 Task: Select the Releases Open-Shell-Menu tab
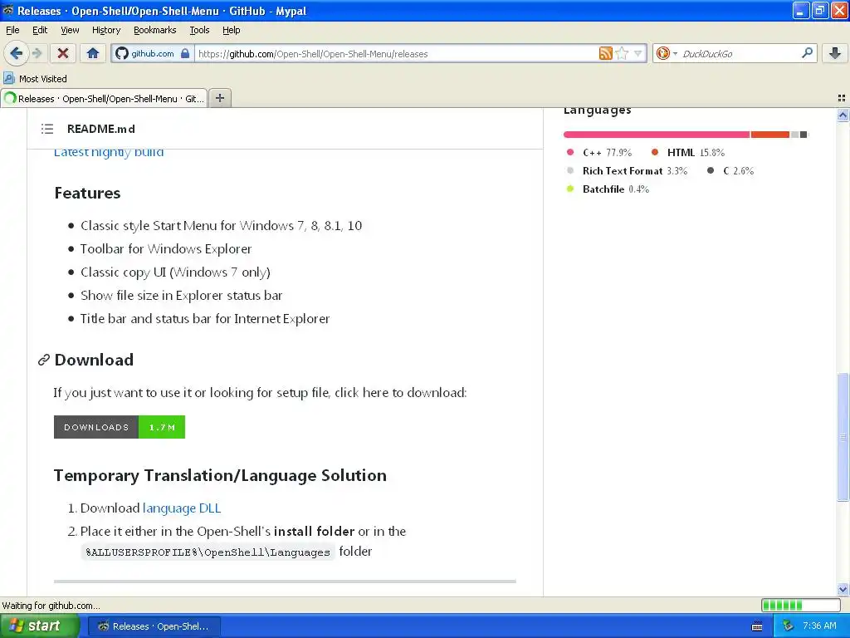(104, 98)
